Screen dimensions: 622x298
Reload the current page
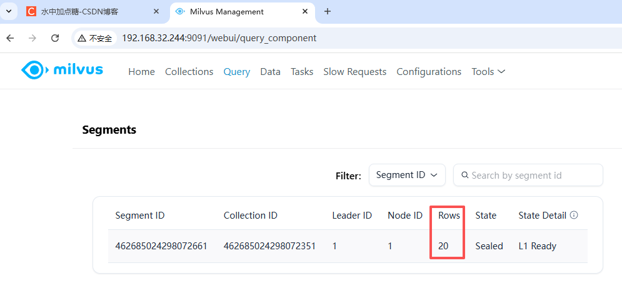click(x=55, y=38)
